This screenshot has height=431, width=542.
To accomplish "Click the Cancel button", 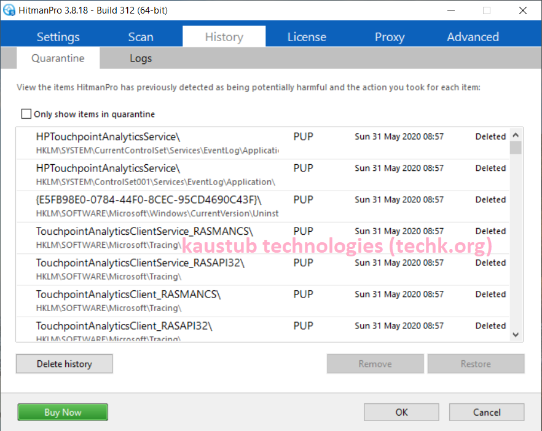I will pos(487,412).
